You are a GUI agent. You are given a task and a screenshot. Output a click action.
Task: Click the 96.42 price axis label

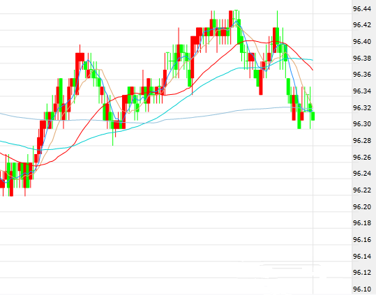tap(362, 25)
